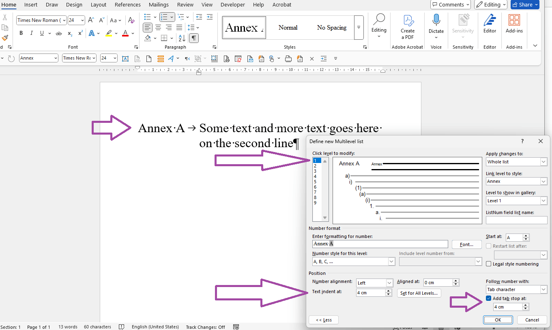The width and height of the screenshot is (552, 330).
Task: Start Dictate voice typing
Action: [436, 25]
